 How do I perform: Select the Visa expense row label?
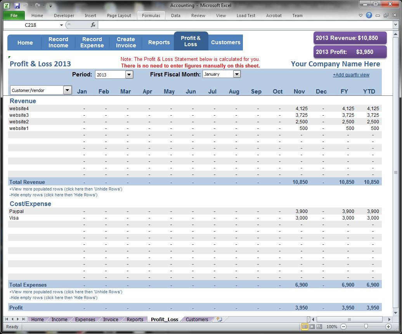click(x=14, y=218)
